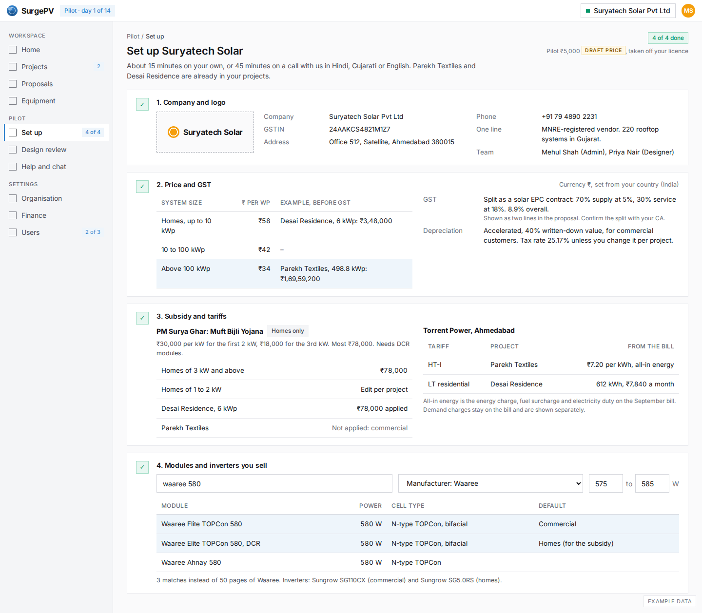Screen dimensions: 702x613
Task: Click the Help and chat icon box
Action: pyautogui.click(x=13, y=167)
